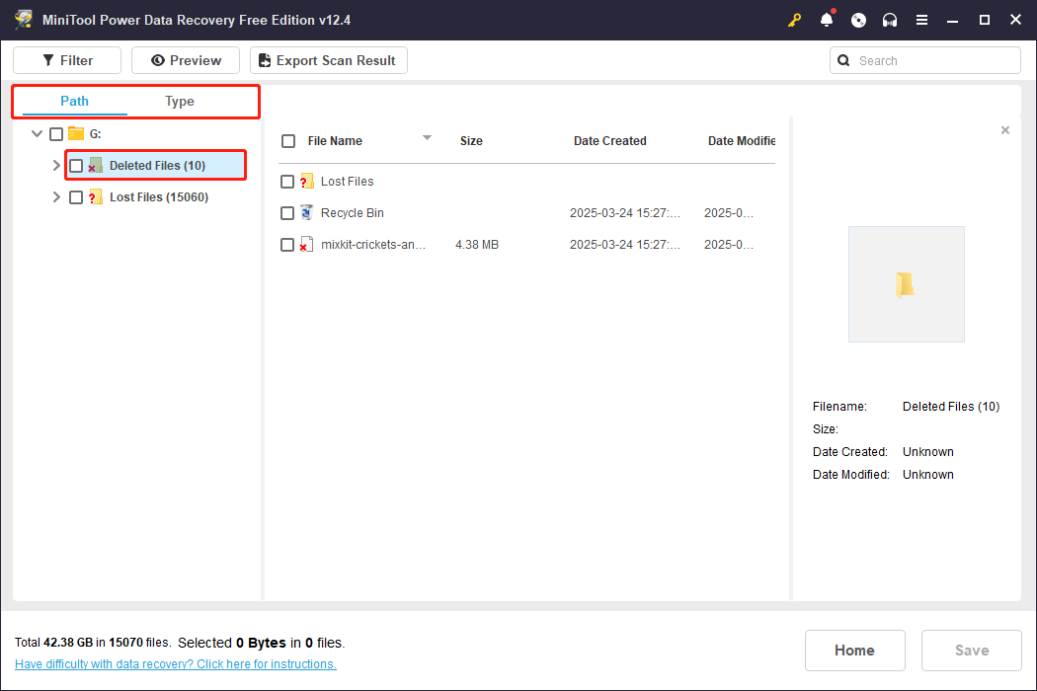Click the key register icon
The height and width of the screenshot is (691, 1037).
coord(794,20)
